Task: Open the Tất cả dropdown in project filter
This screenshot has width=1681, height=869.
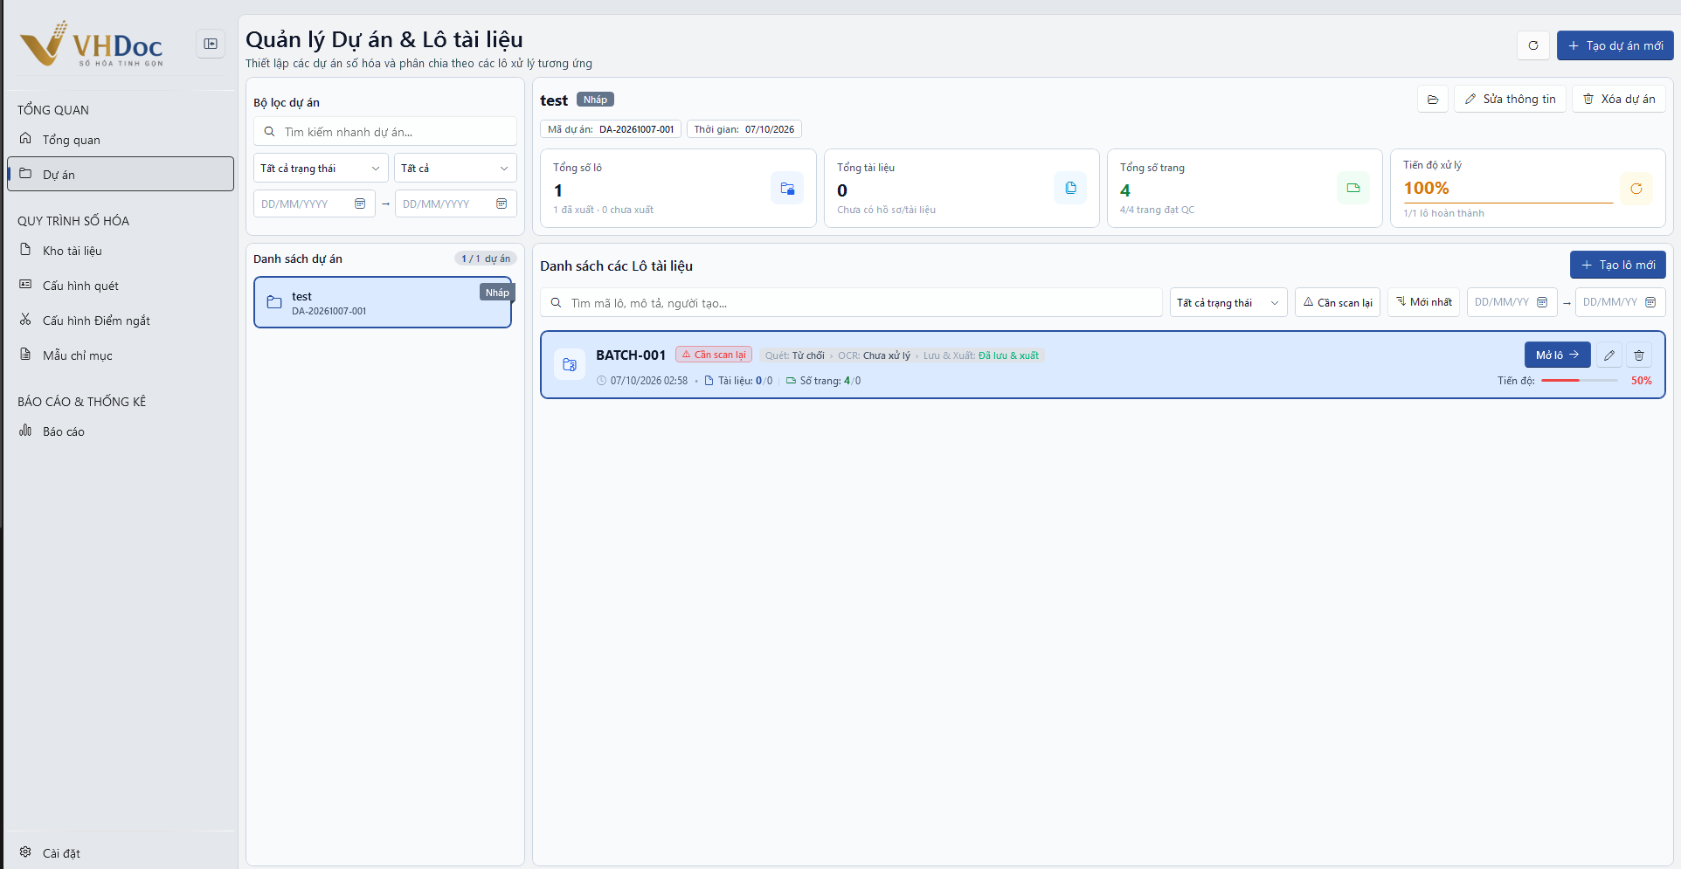Action: (455, 169)
